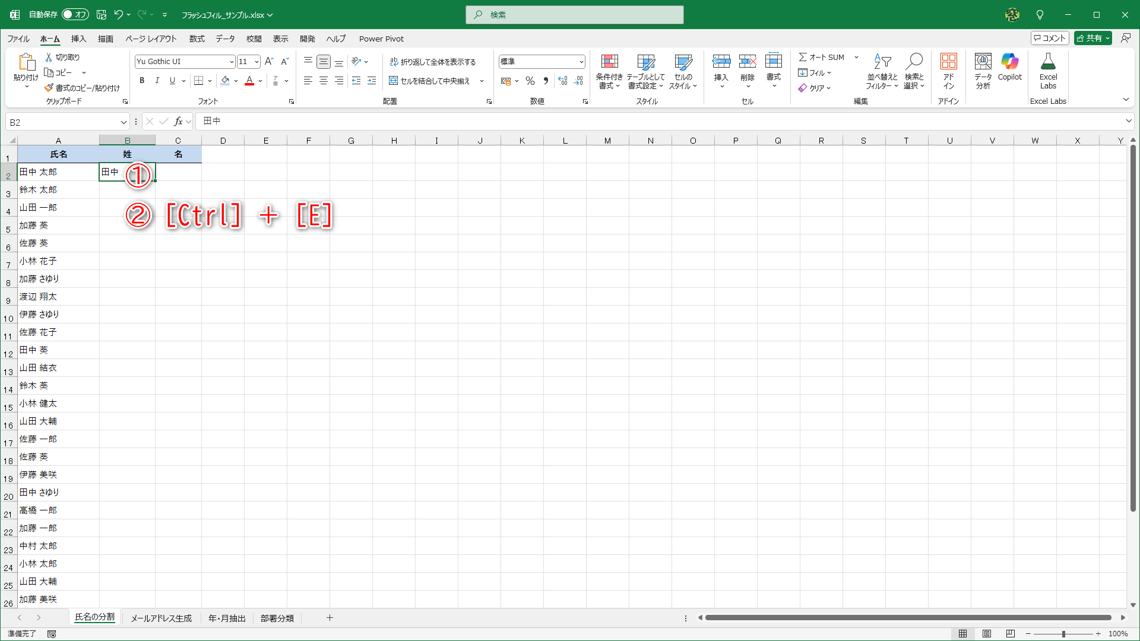Toggle the 自動保存 (AutoSave) switch
This screenshot has width=1140, height=641.
(75, 14)
